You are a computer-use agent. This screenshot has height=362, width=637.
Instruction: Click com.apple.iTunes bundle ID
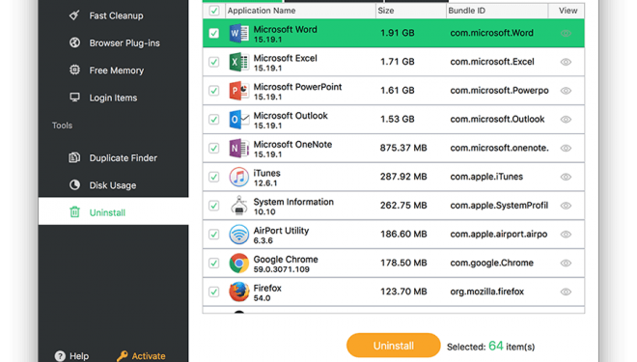pyautogui.click(x=486, y=177)
